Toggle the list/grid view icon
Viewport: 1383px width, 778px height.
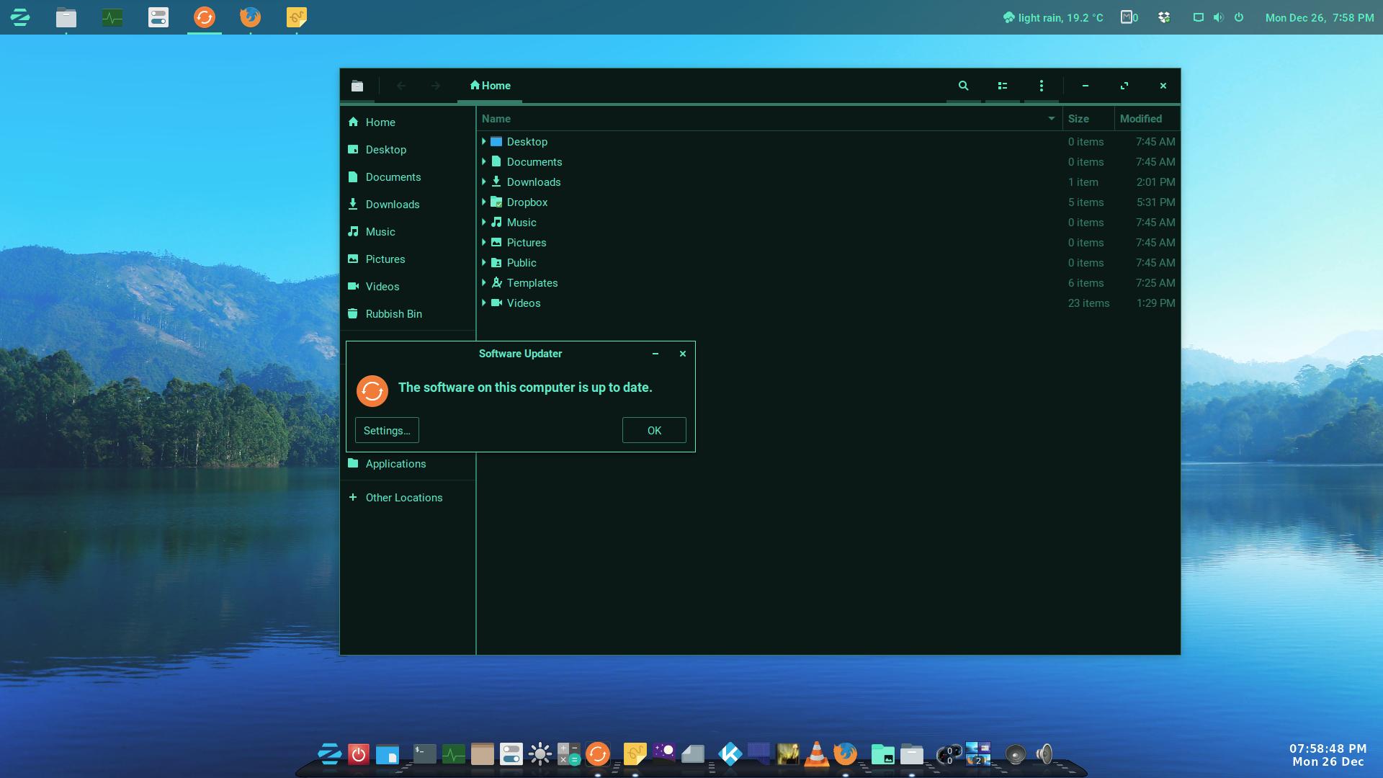click(x=1002, y=86)
